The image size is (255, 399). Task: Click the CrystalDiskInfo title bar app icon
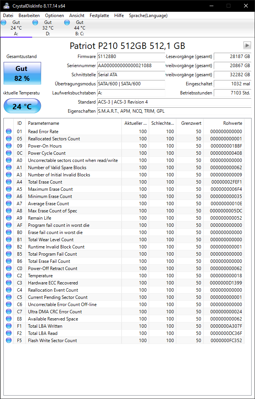click(x=6, y=6)
